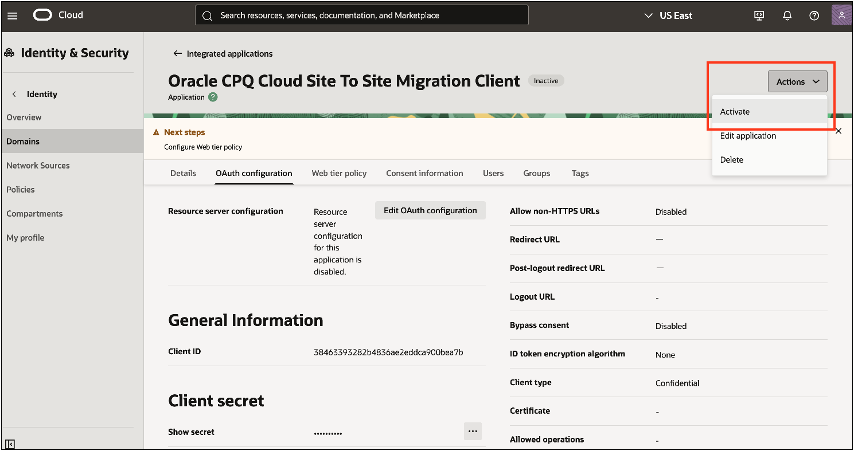Open Compartments in the sidebar
This screenshot has height=451, width=854.
(x=72, y=214)
